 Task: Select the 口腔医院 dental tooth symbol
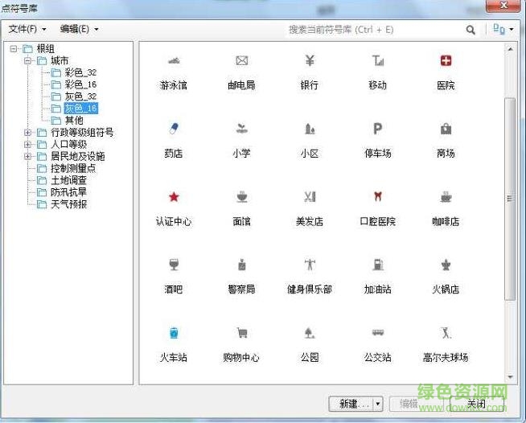pyautogui.click(x=377, y=198)
